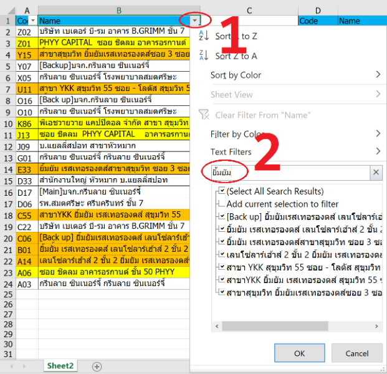Click the Sort Z to A icon
Viewport: 387px width, 374px height.
pyautogui.click(x=203, y=56)
